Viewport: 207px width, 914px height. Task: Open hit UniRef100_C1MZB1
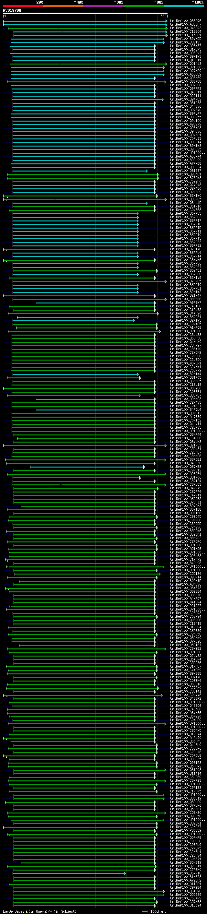(x=186, y=35)
